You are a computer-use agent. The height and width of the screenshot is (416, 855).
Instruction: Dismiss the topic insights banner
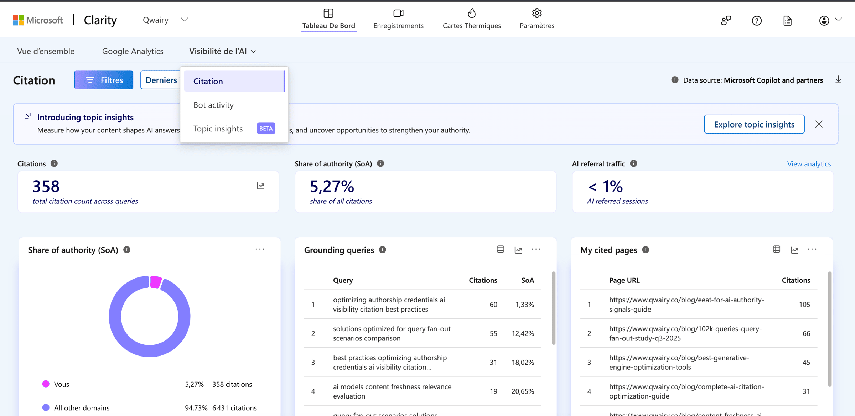click(819, 124)
